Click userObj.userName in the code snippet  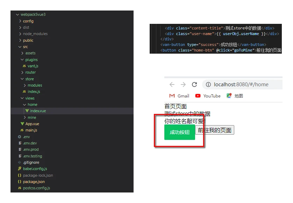pos(241,34)
